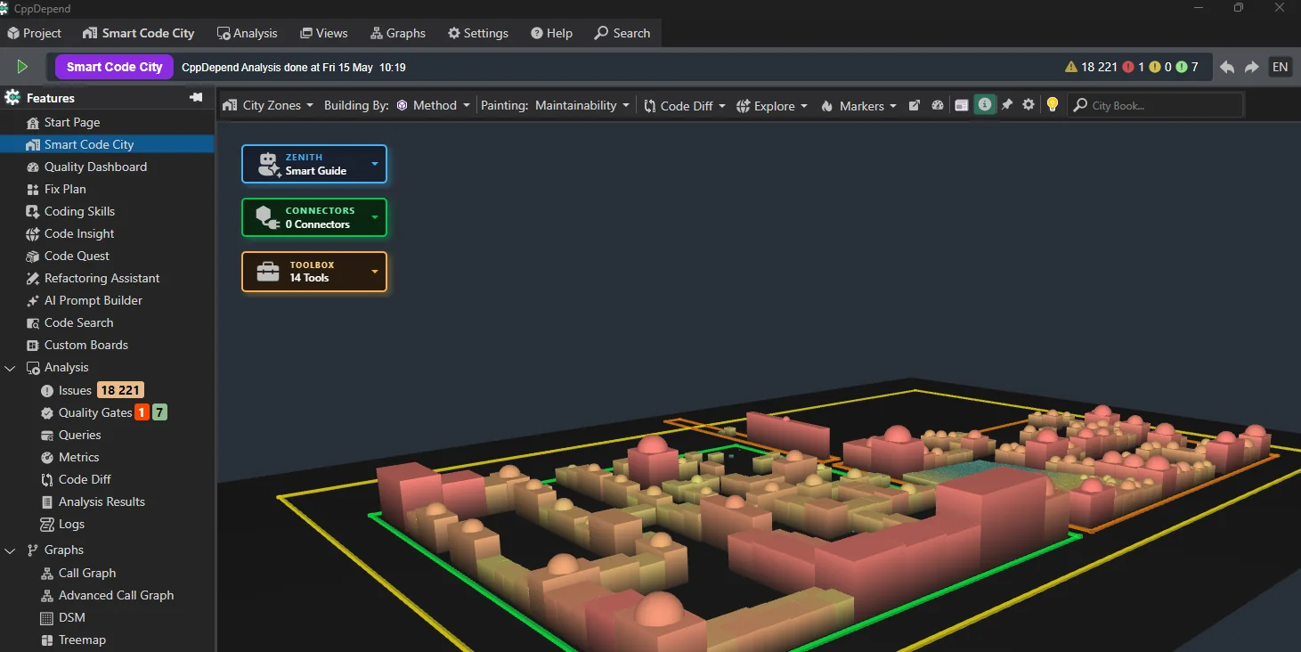Image resolution: width=1301 pixels, height=652 pixels.
Task: Focus the City Book search field
Action: pos(1156,105)
